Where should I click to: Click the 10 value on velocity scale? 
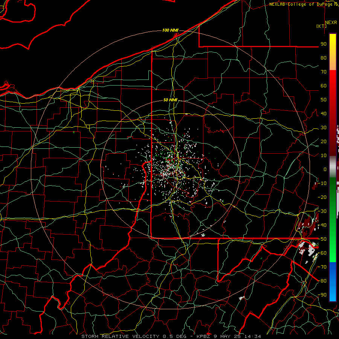pos(324,156)
